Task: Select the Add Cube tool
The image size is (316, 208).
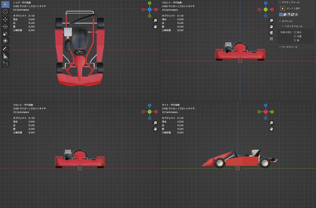Action: click(5, 64)
